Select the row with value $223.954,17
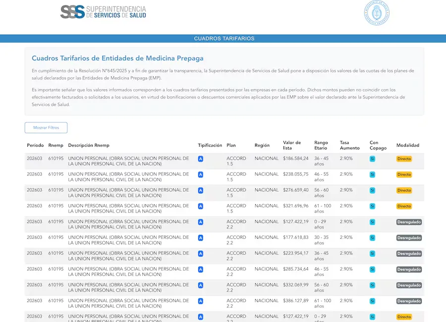The image size is (446, 322). coord(224,256)
